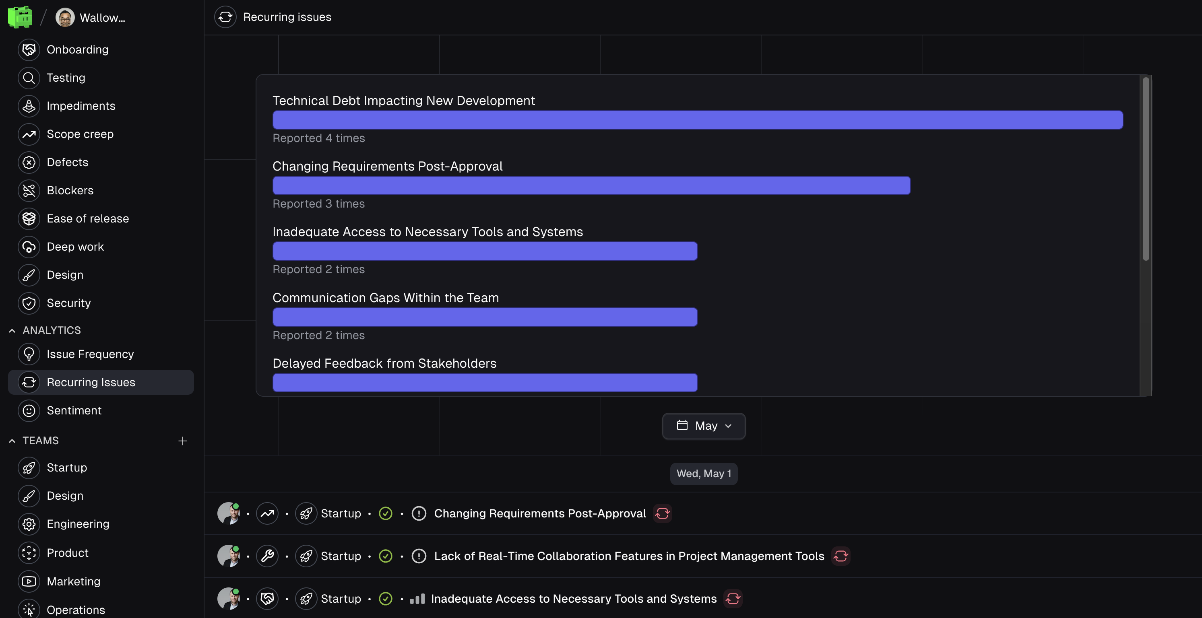Click the Recurring issues header icon

(225, 17)
